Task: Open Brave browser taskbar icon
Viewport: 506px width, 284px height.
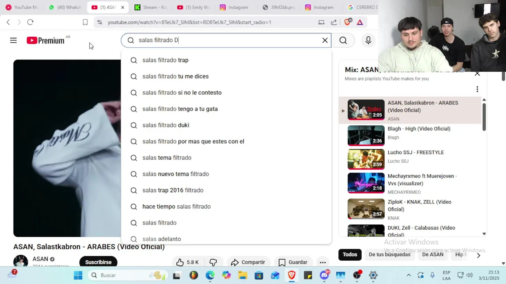Action: pos(292,275)
